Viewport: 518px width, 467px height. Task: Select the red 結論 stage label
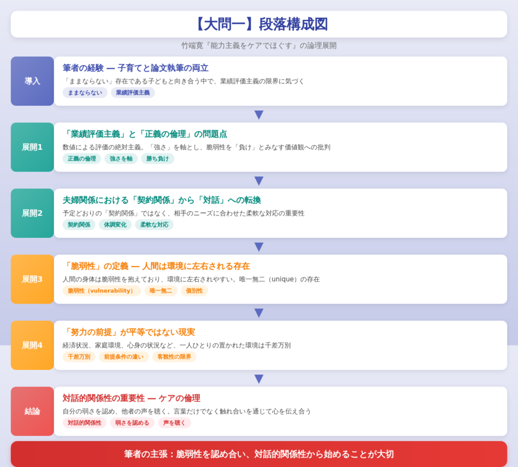32,411
